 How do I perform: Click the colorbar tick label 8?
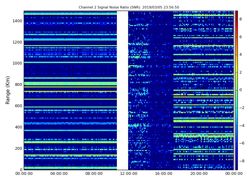pyautogui.click(x=241, y=19)
